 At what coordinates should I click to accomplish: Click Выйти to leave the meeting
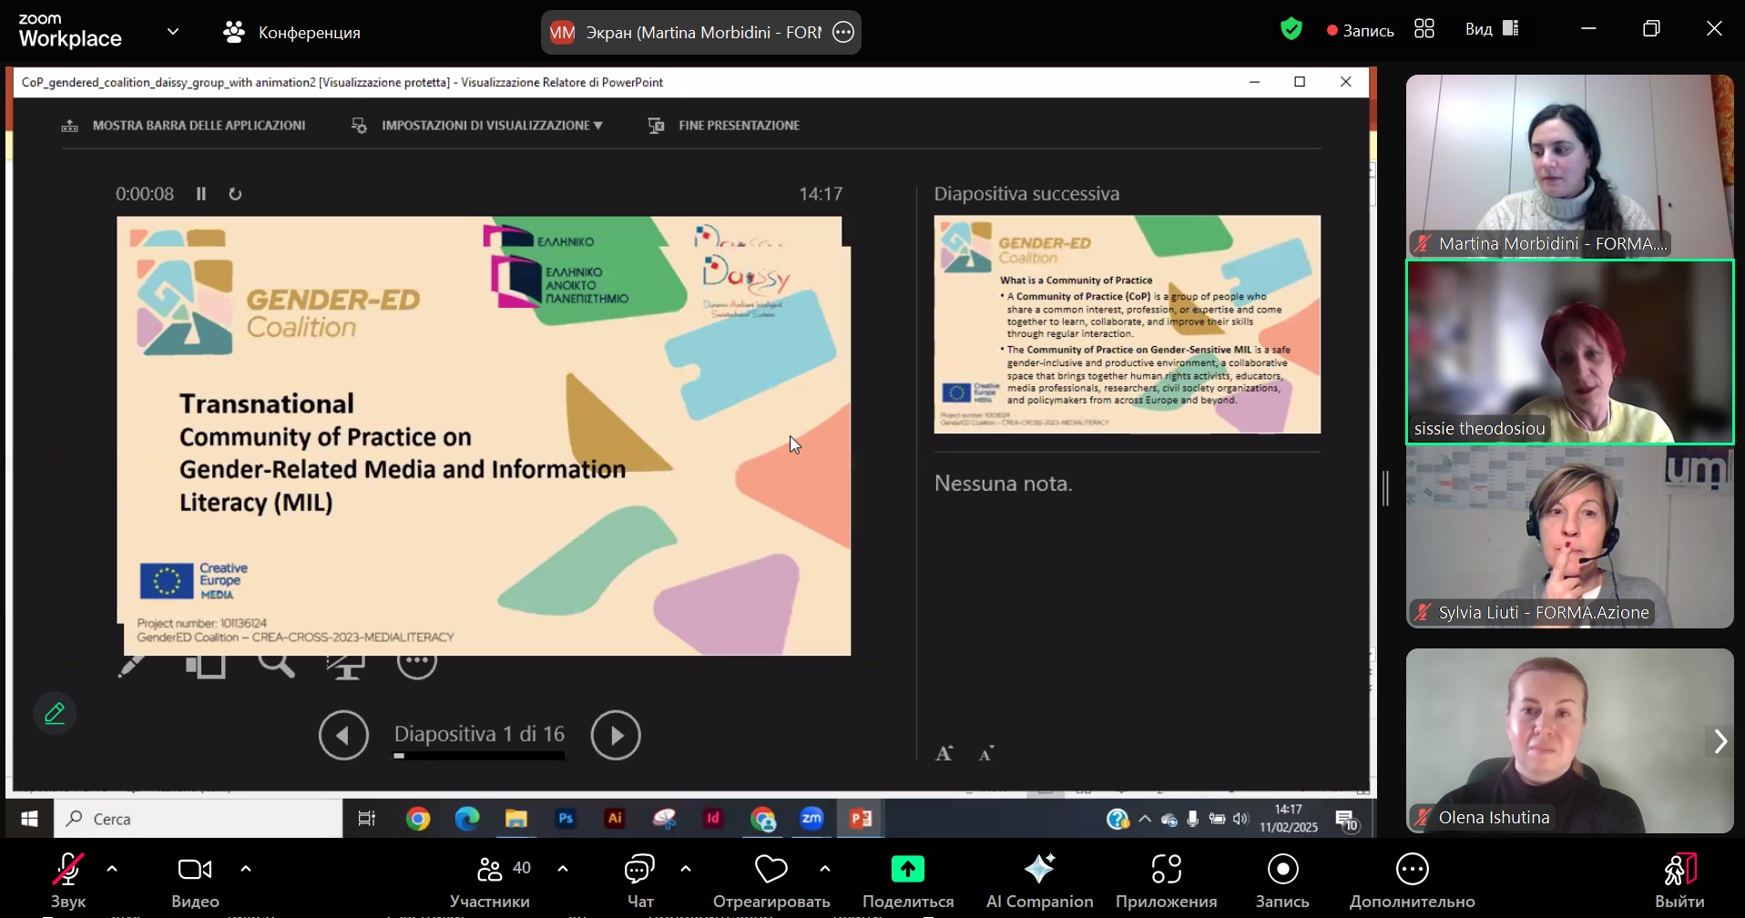point(1679,882)
